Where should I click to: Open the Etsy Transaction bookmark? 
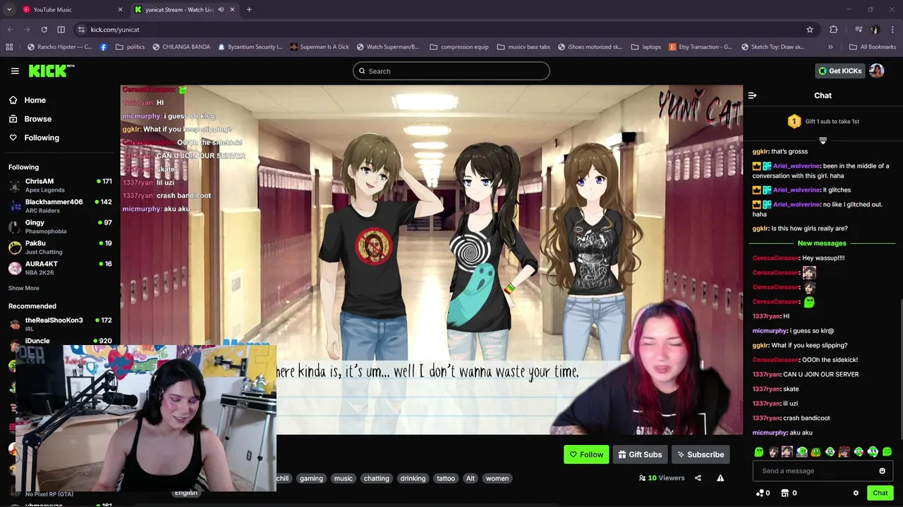(700, 47)
